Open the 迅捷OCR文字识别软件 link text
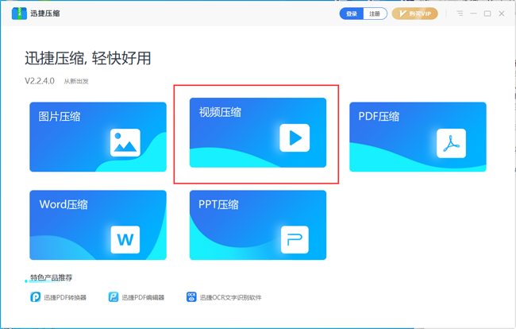 (x=231, y=297)
